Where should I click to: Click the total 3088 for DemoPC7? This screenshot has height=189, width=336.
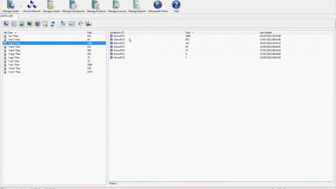188,36
